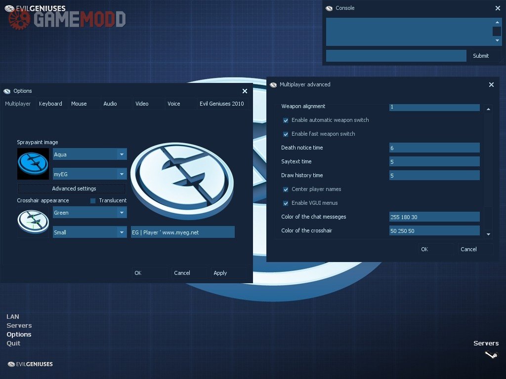Disable automatic weapon switch checkbox
Image resolution: width=506 pixels, height=379 pixels.
click(x=286, y=120)
